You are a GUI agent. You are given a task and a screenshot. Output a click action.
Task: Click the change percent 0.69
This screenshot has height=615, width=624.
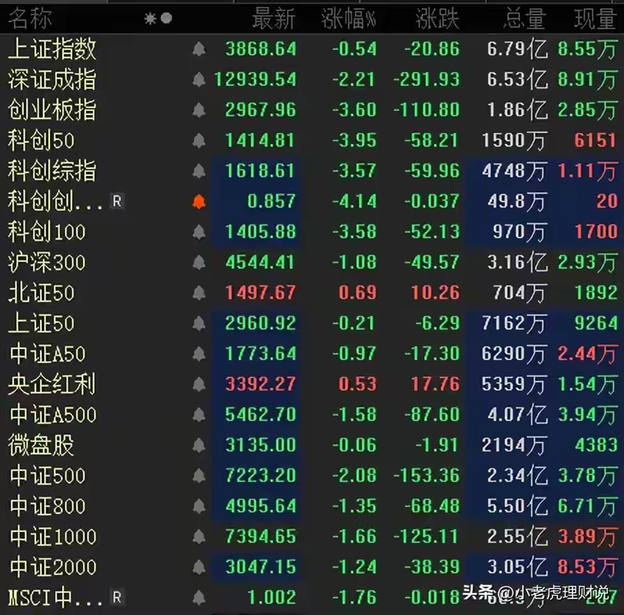[357, 293]
